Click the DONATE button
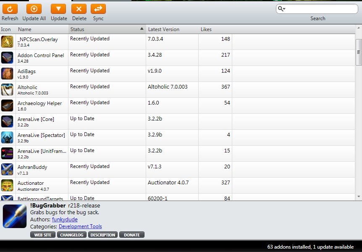The image size is (362, 252). click(x=132, y=235)
